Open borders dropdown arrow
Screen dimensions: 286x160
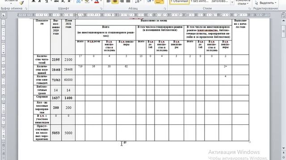pos(163,1)
